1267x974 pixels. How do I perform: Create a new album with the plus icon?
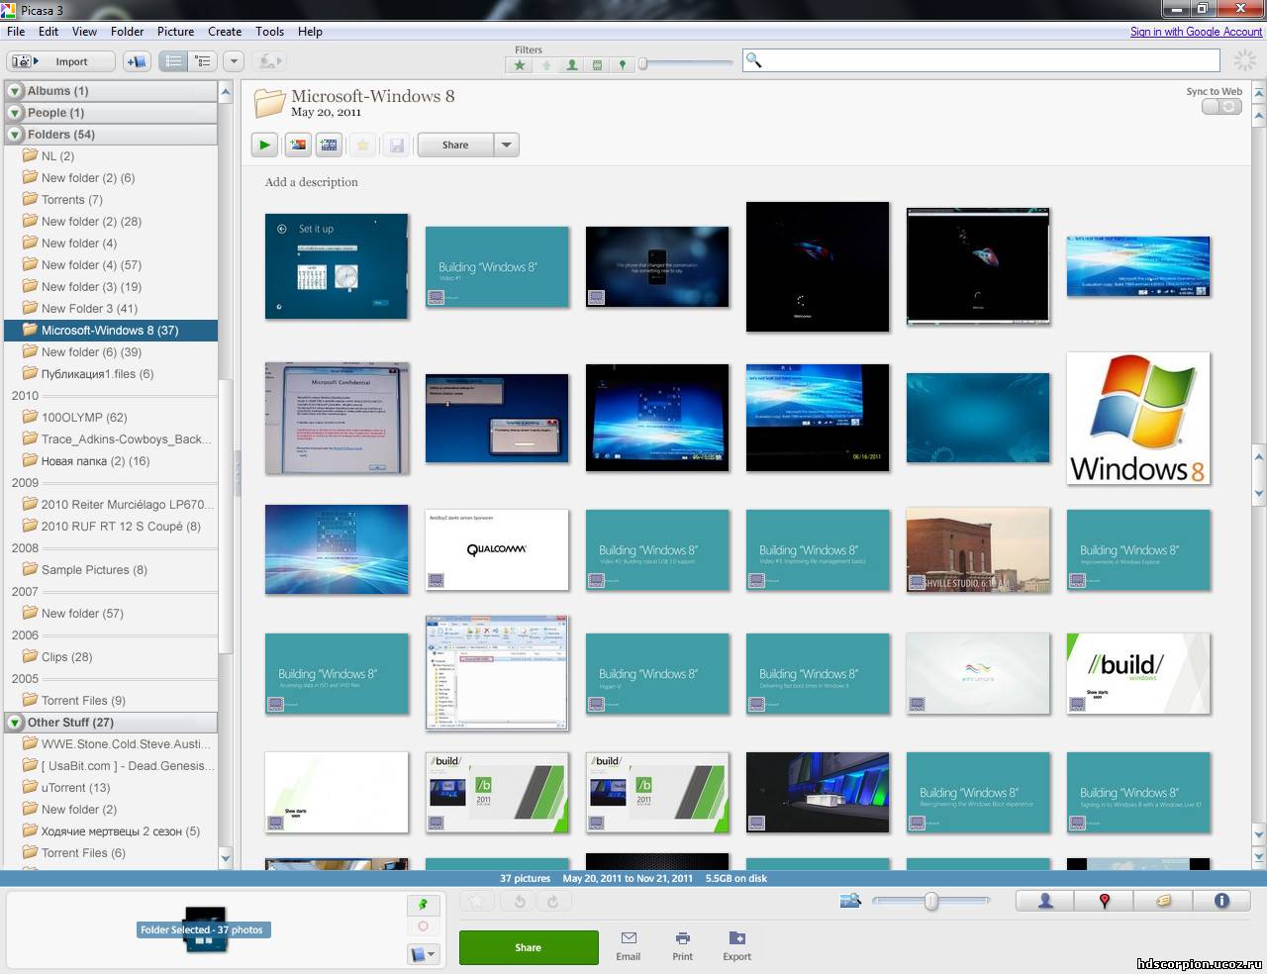[x=137, y=61]
